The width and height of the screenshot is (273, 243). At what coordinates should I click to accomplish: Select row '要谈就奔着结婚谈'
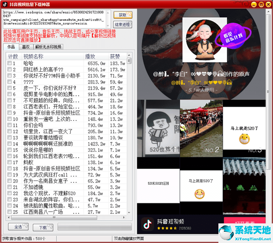pos(66,138)
